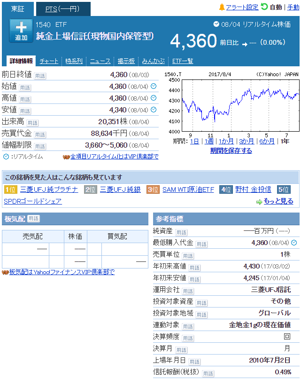Switch to 手動 manual refresh mode
The height and width of the screenshot is (379, 301).
[x=293, y=8]
